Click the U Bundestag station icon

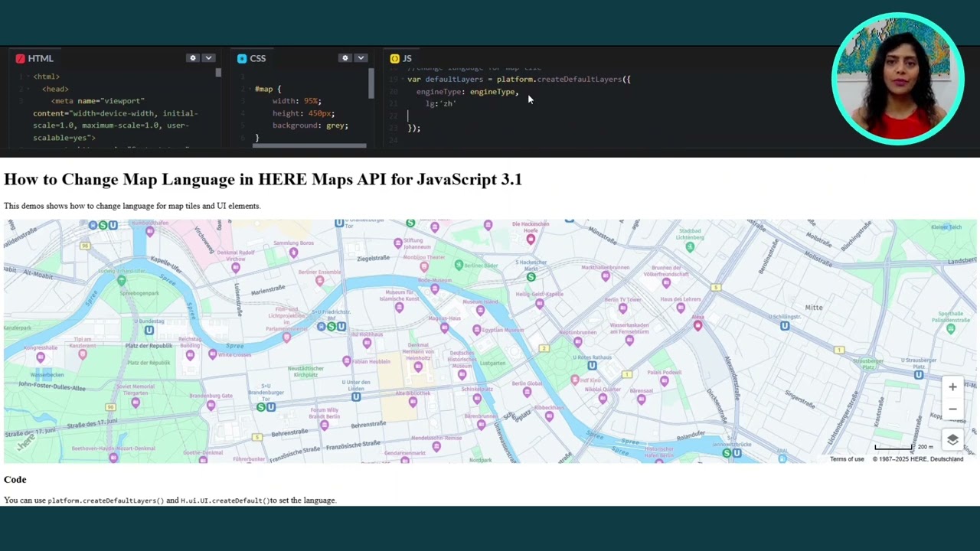[149, 331]
